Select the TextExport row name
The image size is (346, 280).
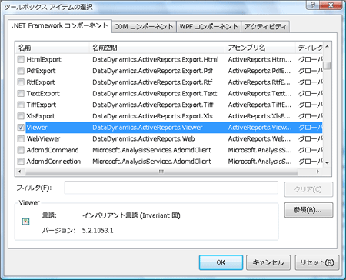(x=43, y=94)
